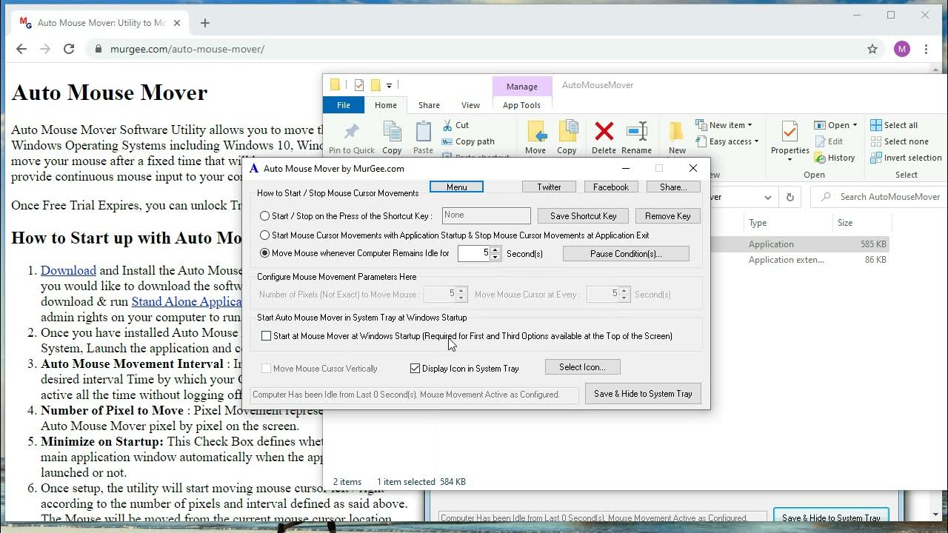This screenshot has width=948, height=533.
Task: Click idle seconds value field
Action: point(474,253)
